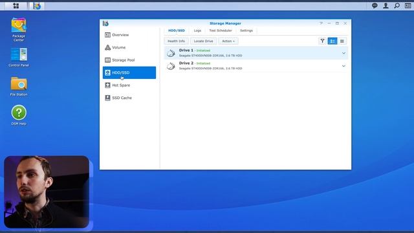This screenshot has width=414, height=233.
Task: Select the Drive 1 row title
Action: (x=186, y=50)
